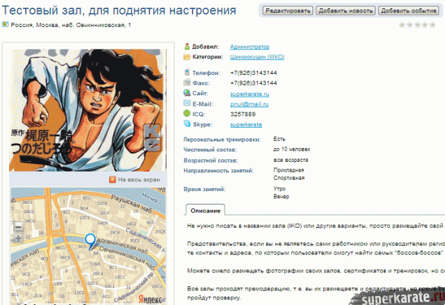Viewport: 445px width, 305px height.
Task: Click the Редактировать button
Action: pos(287,11)
